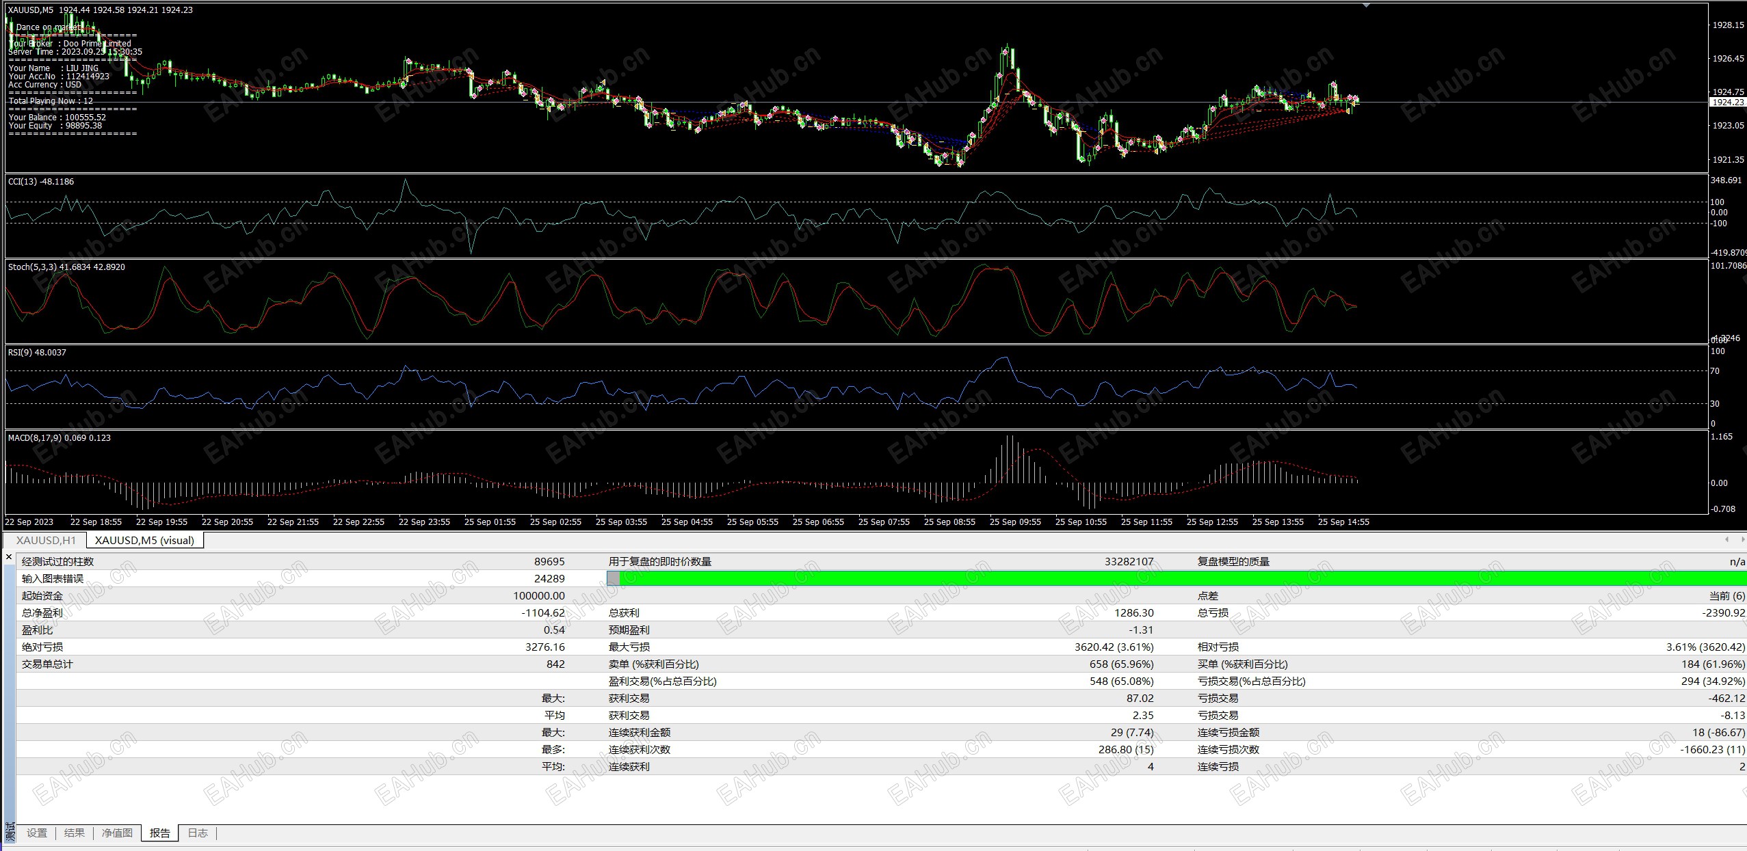
Task: Click the ticks modelled value 33282107
Action: pyautogui.click(x=1129, y=562)
